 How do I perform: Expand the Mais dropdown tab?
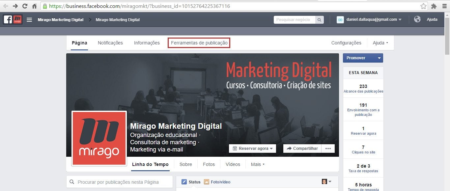click(258, 164)
